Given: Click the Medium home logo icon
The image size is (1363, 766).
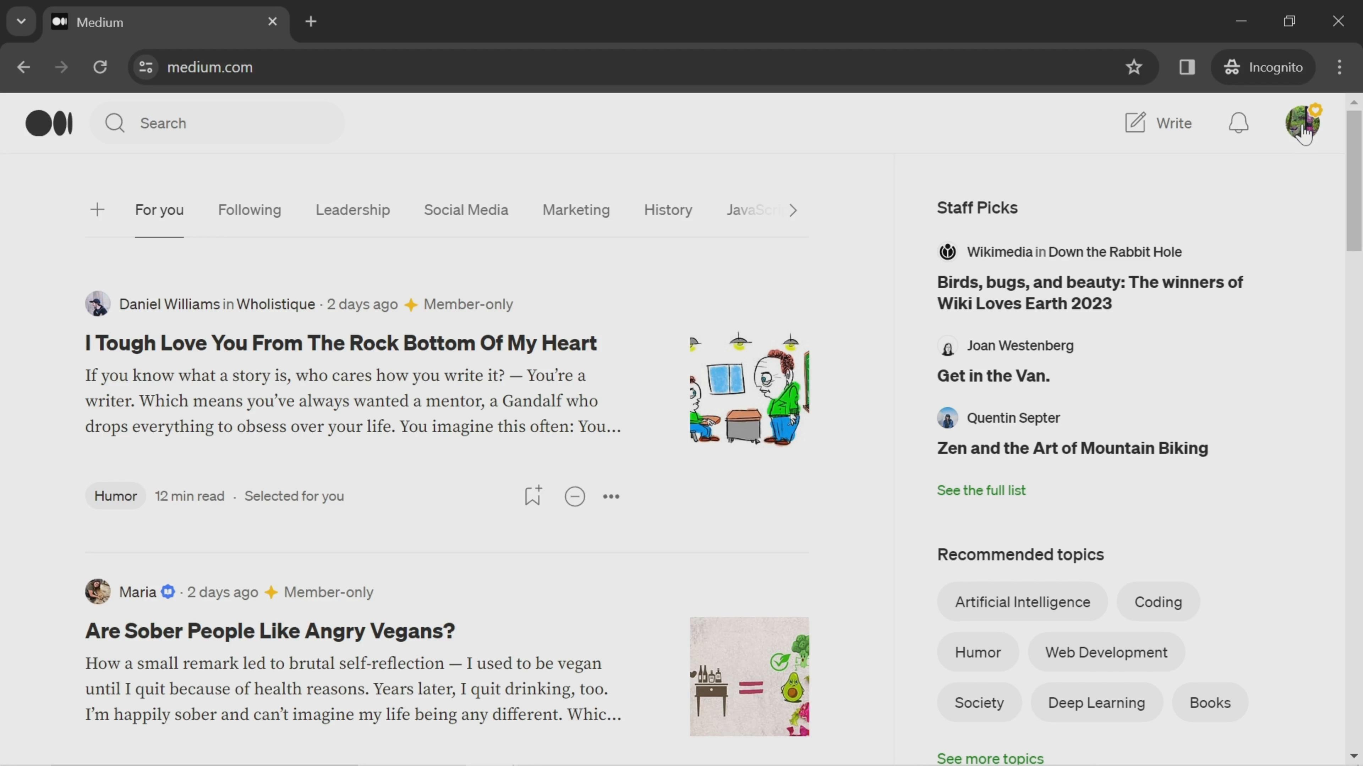Looking at the screenshot, I should [49, 122].
